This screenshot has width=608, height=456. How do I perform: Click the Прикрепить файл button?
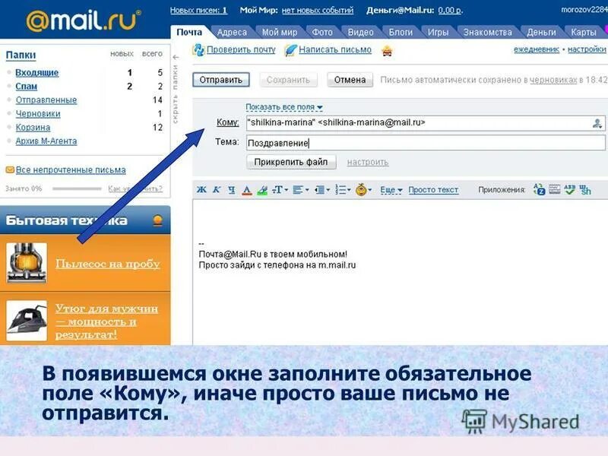pyautogui.click(x=291, y=162)
